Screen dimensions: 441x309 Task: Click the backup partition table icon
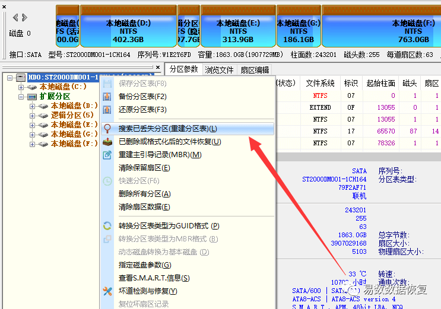click(107, 97)
